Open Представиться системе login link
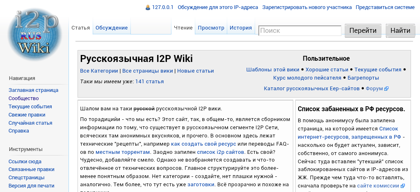Screen dimensions: 420x192 pyautogui.click(x=385, y=7)
